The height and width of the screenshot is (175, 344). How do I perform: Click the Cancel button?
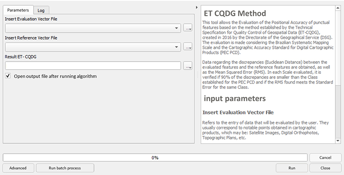tap(325, 157)
